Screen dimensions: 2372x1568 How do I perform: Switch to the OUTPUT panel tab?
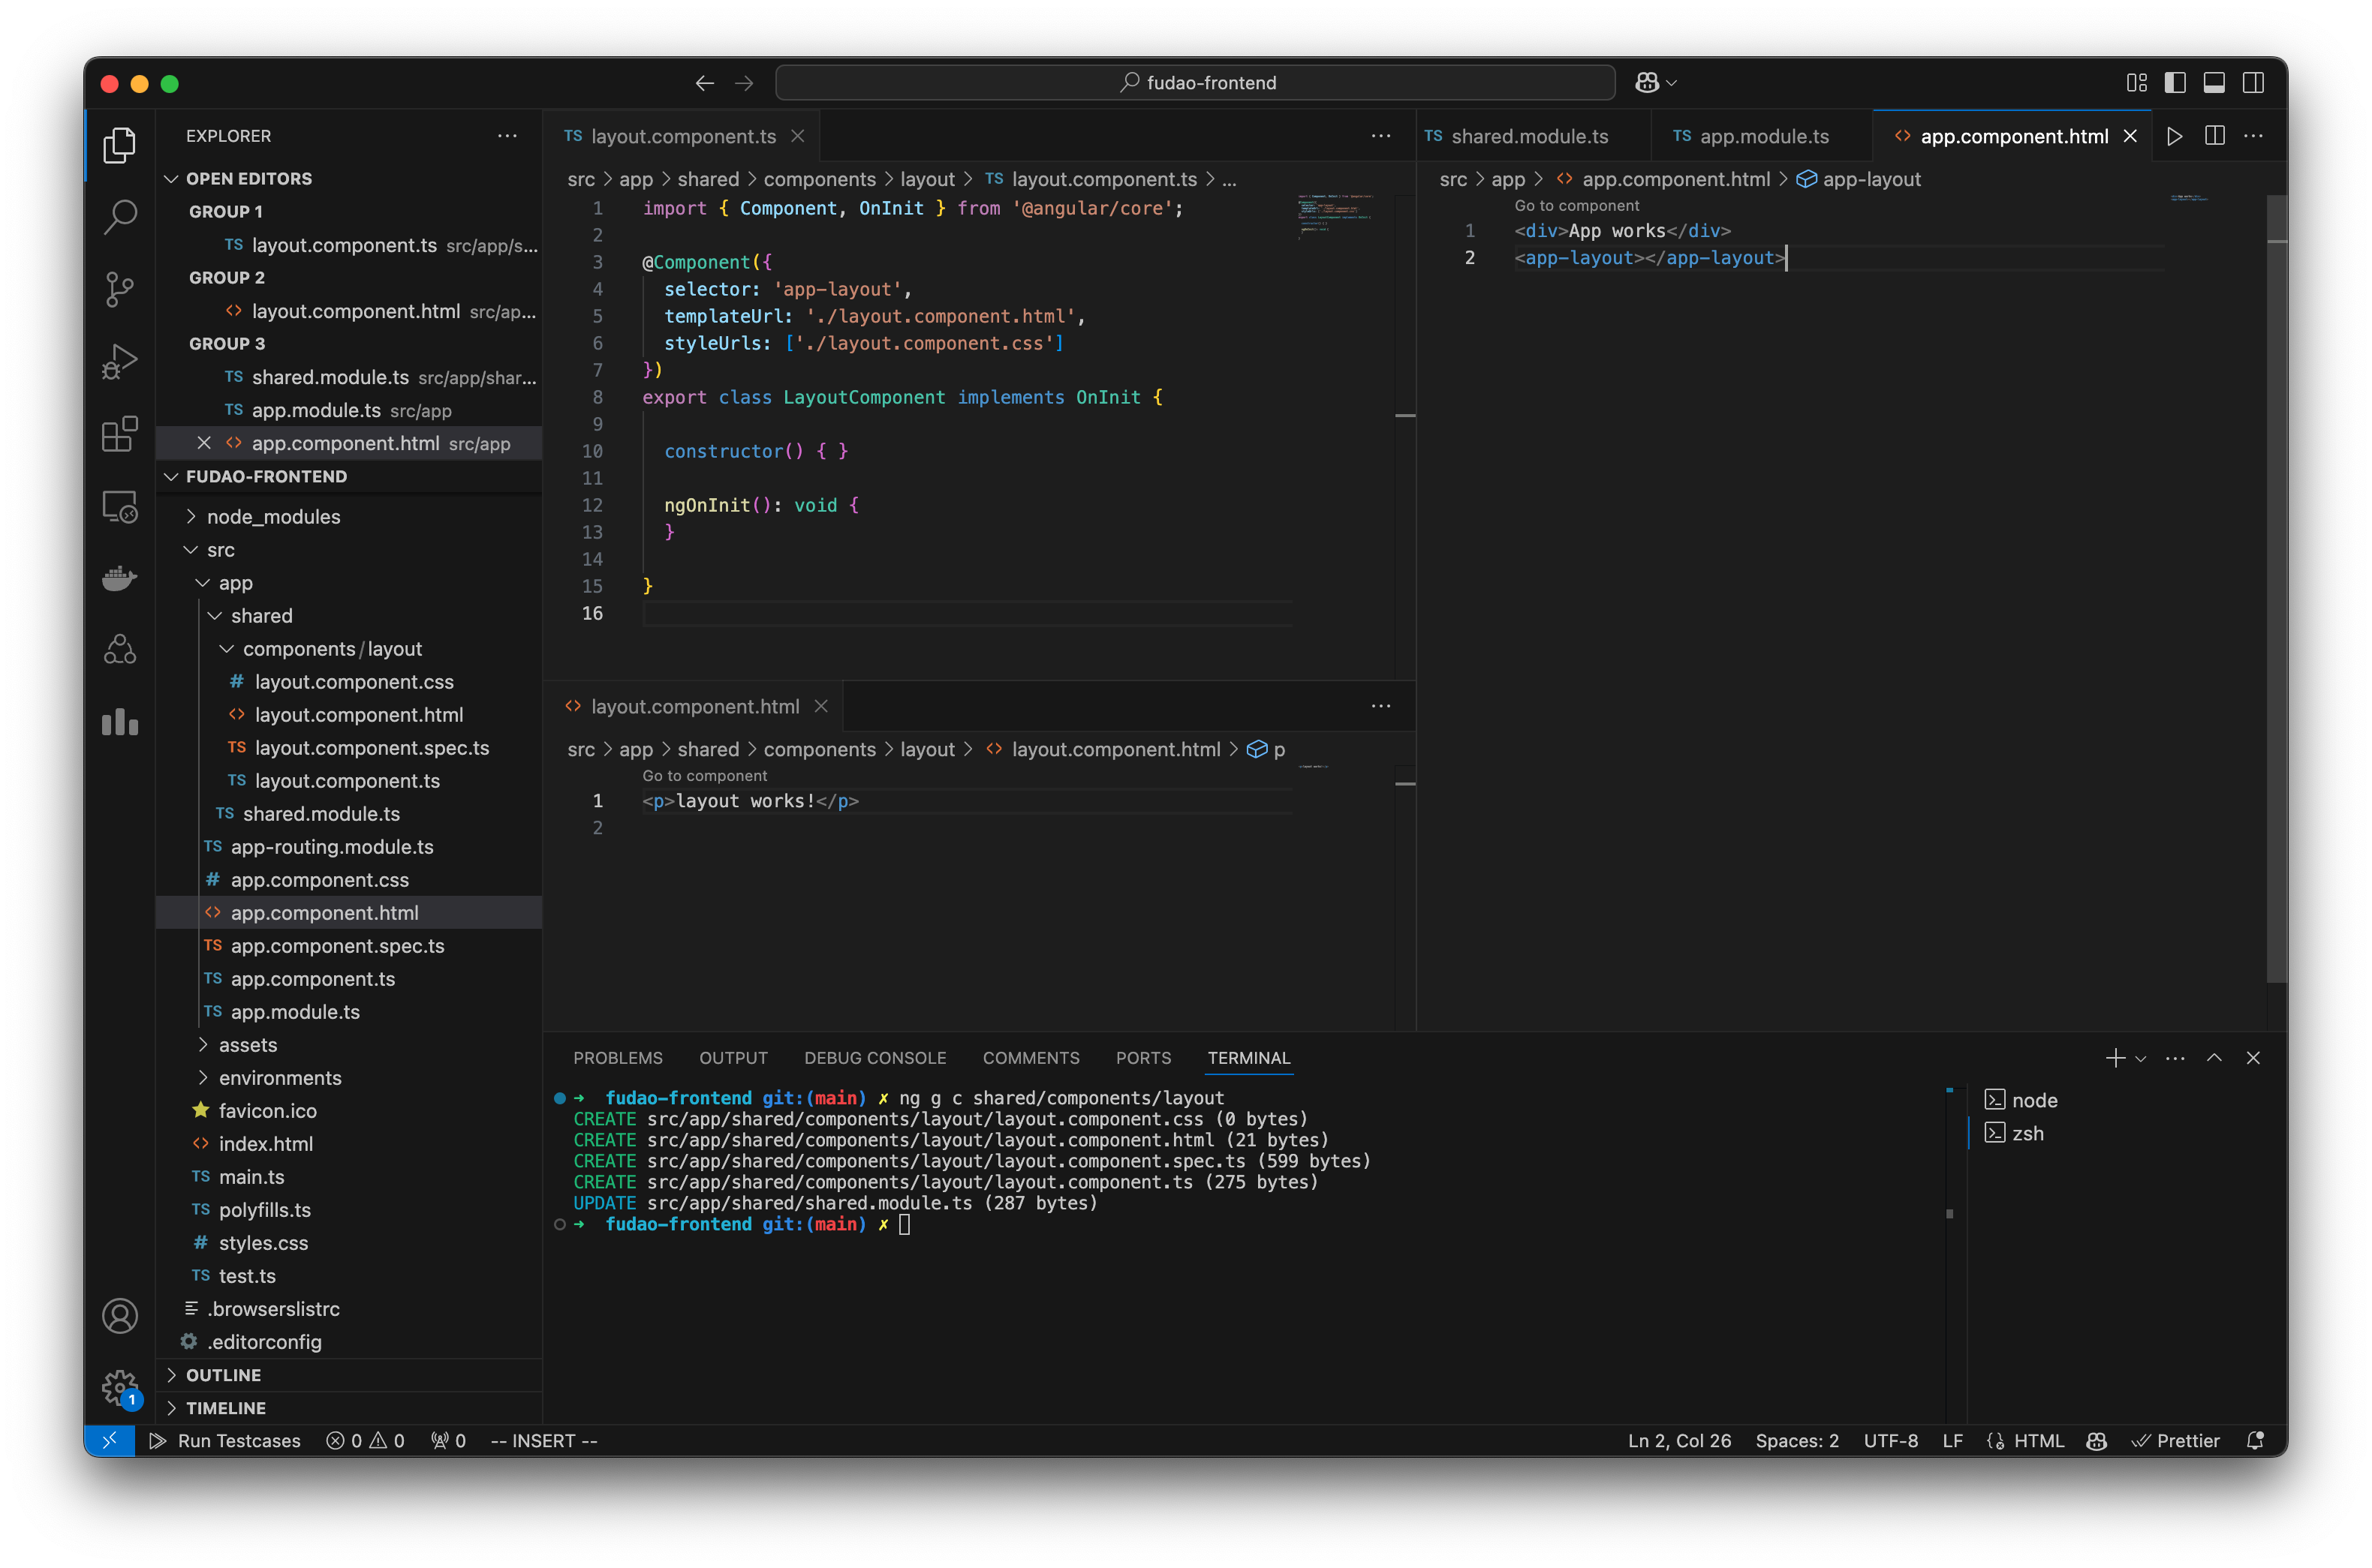click(733, 1058)
